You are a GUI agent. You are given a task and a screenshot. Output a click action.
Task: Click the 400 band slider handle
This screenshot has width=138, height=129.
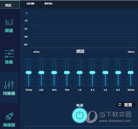[54, 72]
